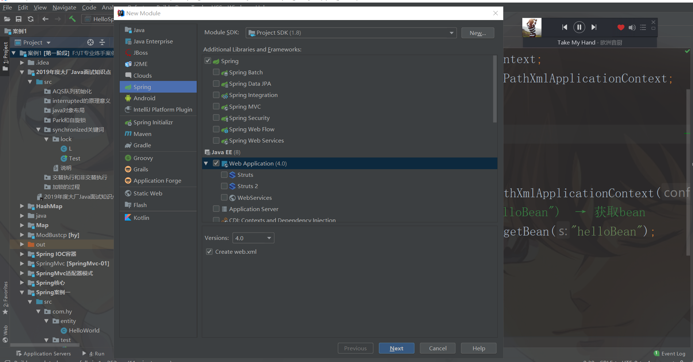Click New... SDK button

[478, 33]
